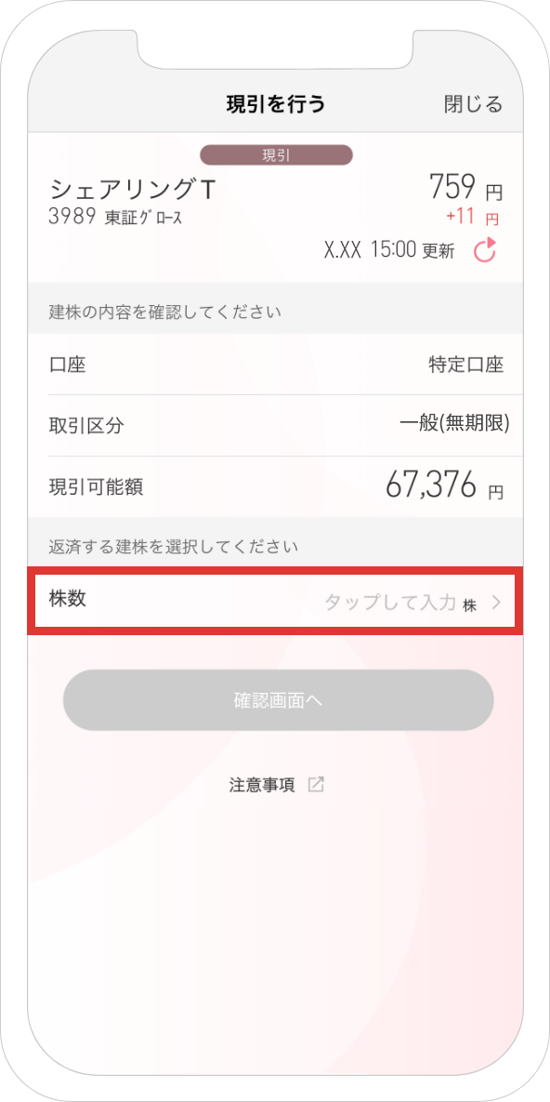Tap the 株数 input field placeholder
The image size is (550, 1102).
[x=390, y=603]
